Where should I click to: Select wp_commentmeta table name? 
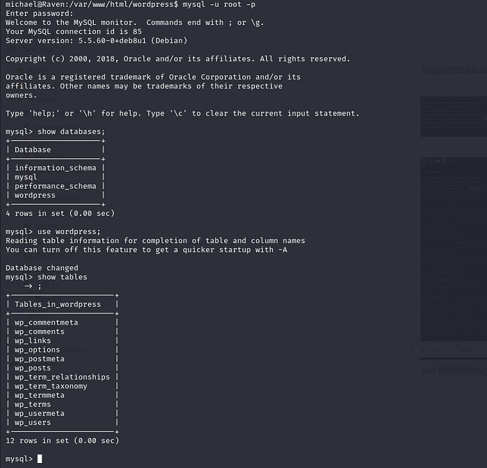coord(46,322)
